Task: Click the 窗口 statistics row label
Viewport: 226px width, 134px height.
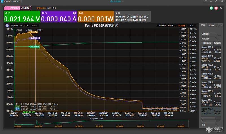Action: [x=18, y=109]
